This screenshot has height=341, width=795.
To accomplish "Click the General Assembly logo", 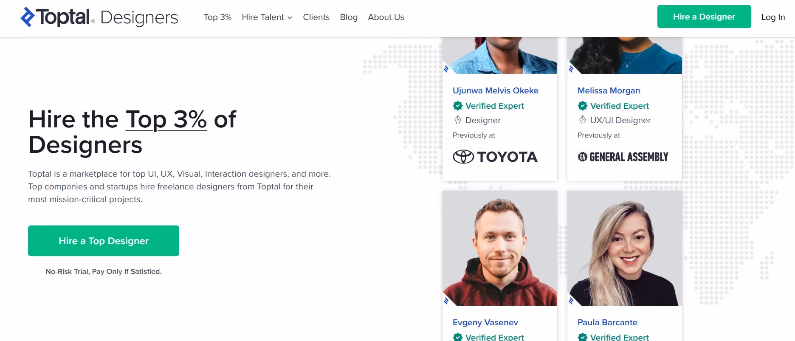I will tap(623, 157).
